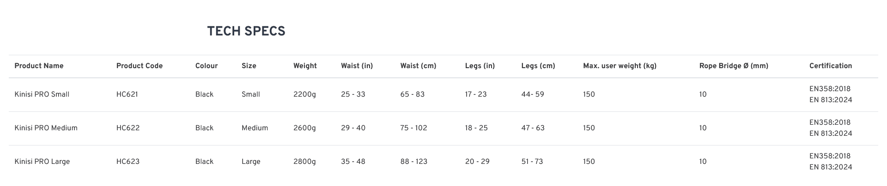The width and height of the screenshot is (887, 186).
Task: Click the 20 - 29 legs value
Action: [x=477, y=162]
